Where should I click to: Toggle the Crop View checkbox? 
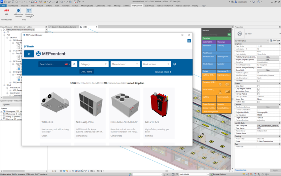258,86
